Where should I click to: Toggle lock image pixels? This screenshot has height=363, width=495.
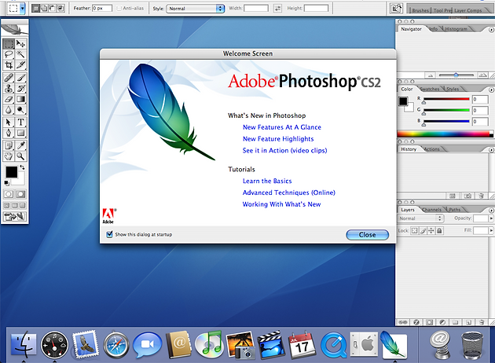coord(423,231)
